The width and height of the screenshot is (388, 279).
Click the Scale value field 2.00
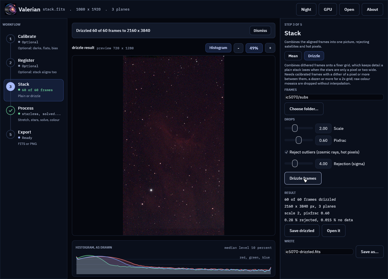(x=323, y=128)
